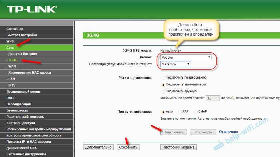
Task: Click the Отключить button
Action: [203, 132]
